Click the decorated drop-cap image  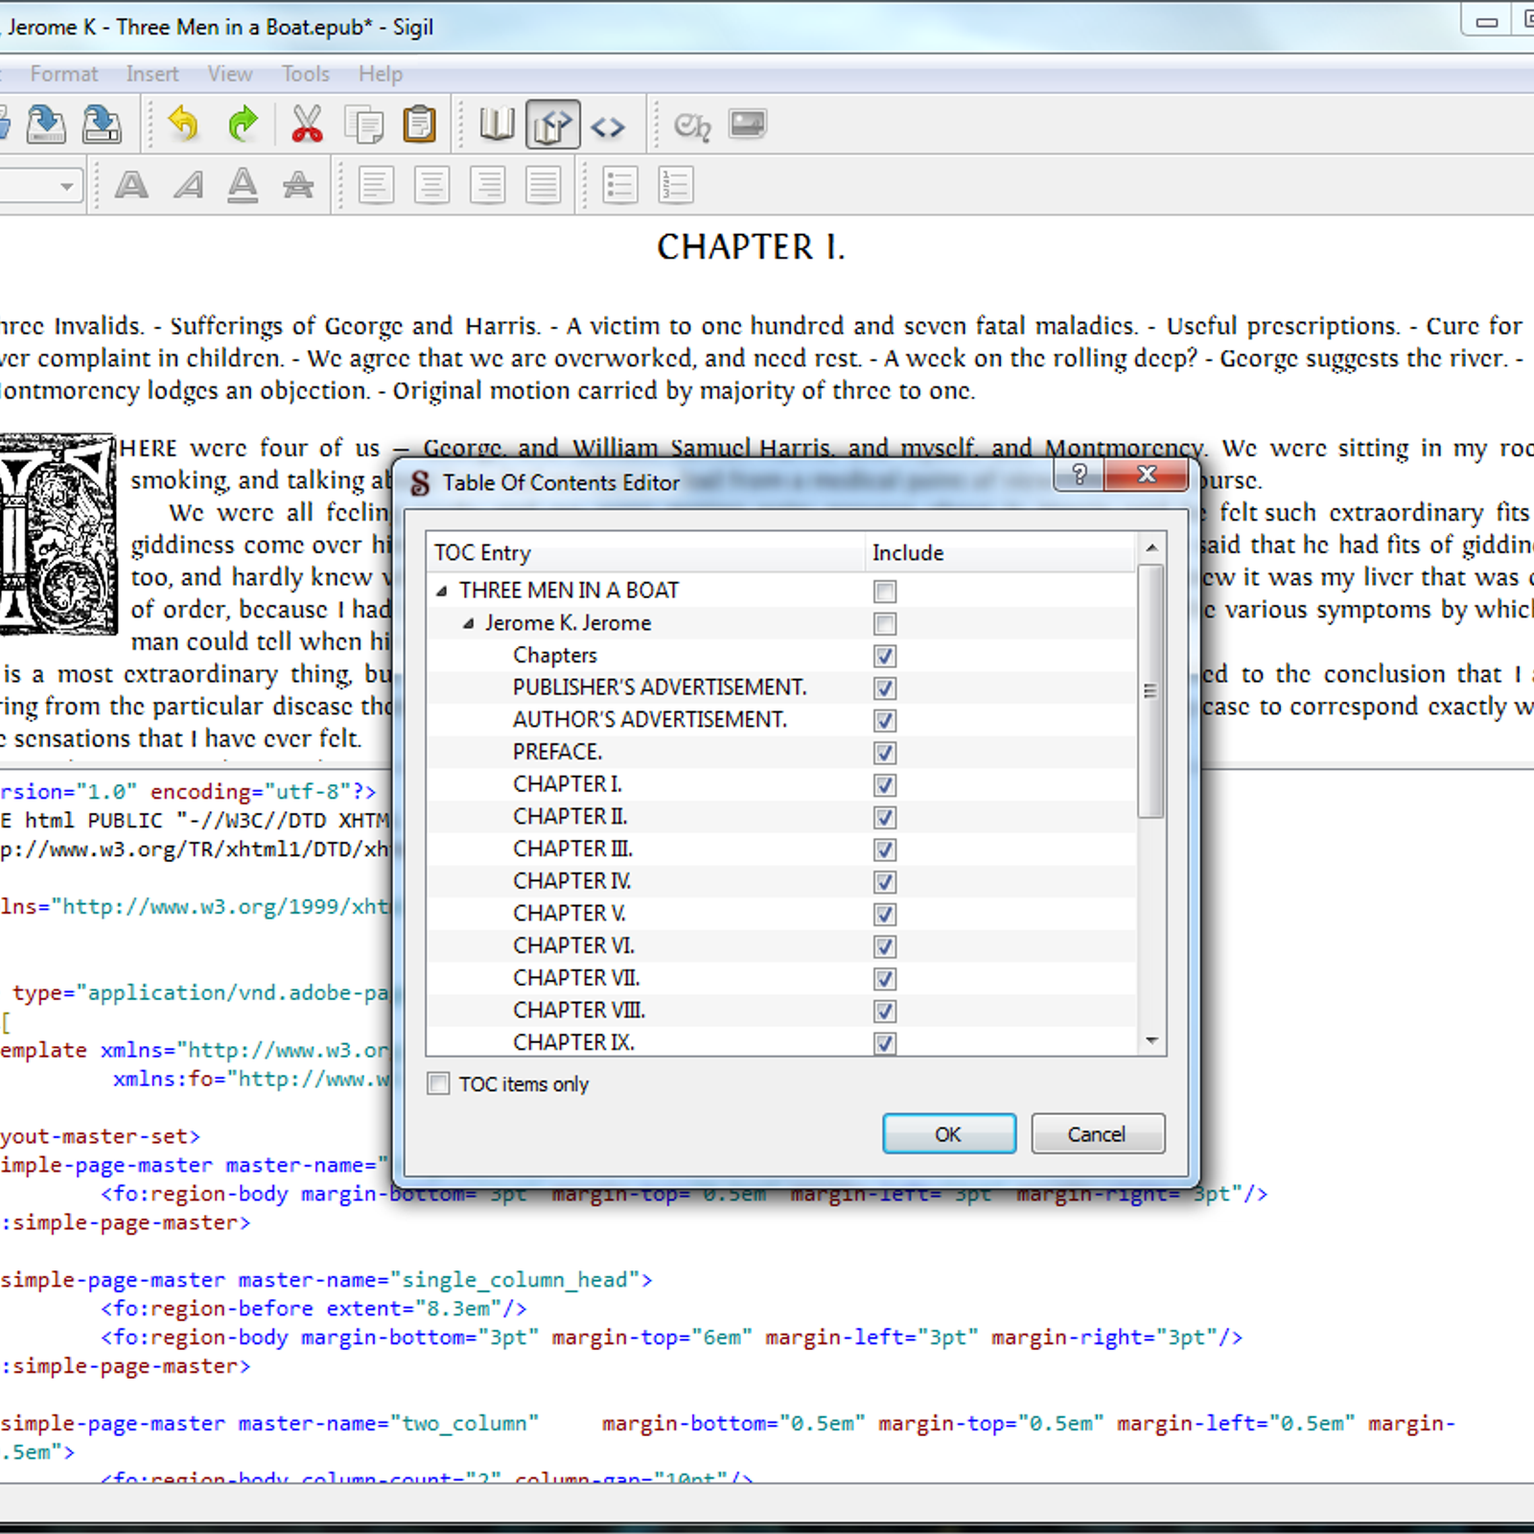click(x=57, y=534)
